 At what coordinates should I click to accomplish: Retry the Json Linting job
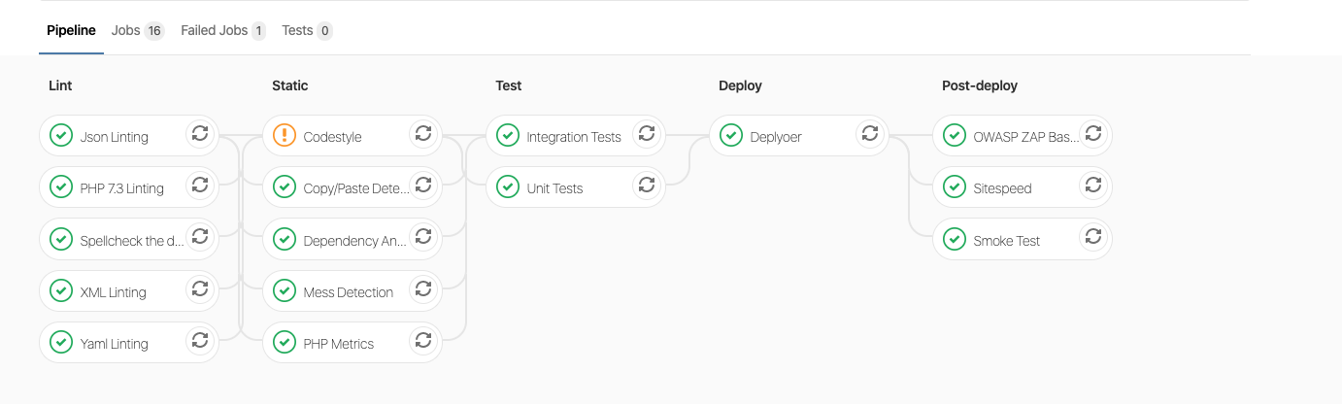[200, 135]
